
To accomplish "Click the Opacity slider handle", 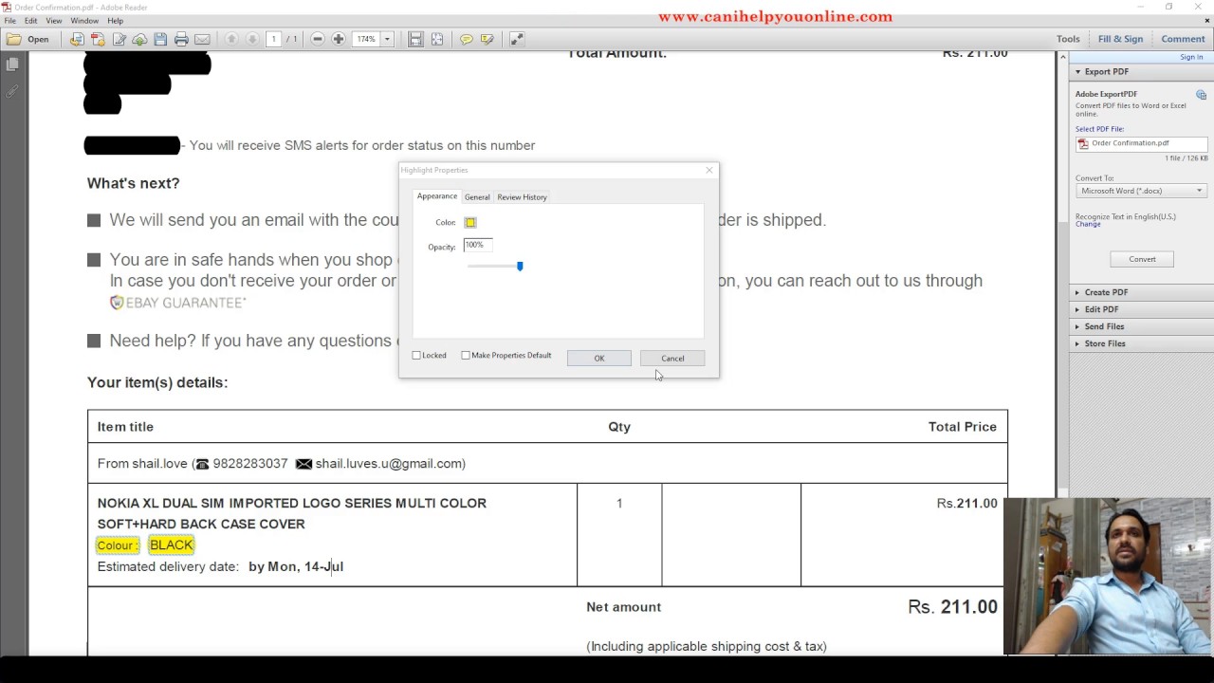I will click(520, 267).
